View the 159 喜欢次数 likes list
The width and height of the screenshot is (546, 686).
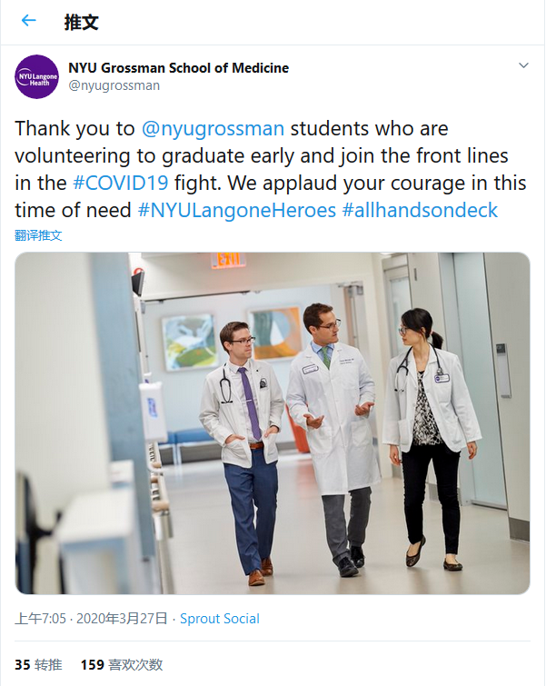pyautogui.click(x=121, y=664)
